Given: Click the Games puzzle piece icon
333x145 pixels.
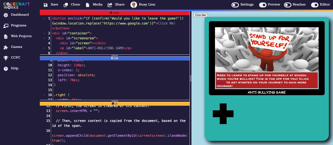Looking at the screenshot, I should pyautogui.click(x=6, y=47).
